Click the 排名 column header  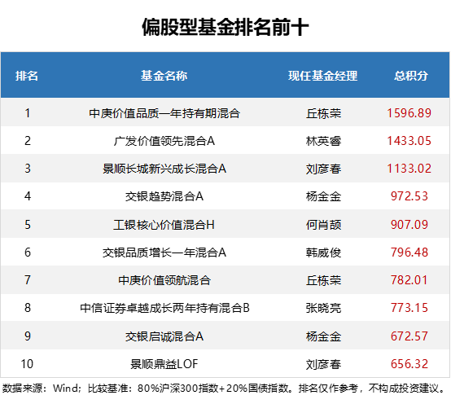[27, 76]
